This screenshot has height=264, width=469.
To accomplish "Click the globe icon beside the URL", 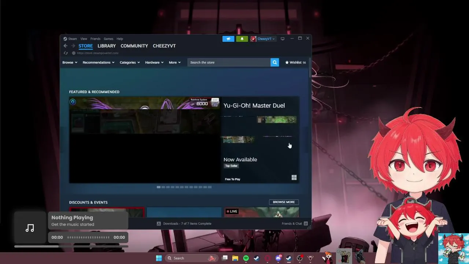I will click(x=74, y=53).
